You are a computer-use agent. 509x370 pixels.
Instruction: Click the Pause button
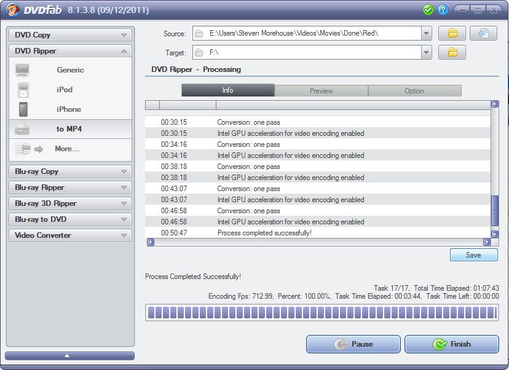coord(353,344)
